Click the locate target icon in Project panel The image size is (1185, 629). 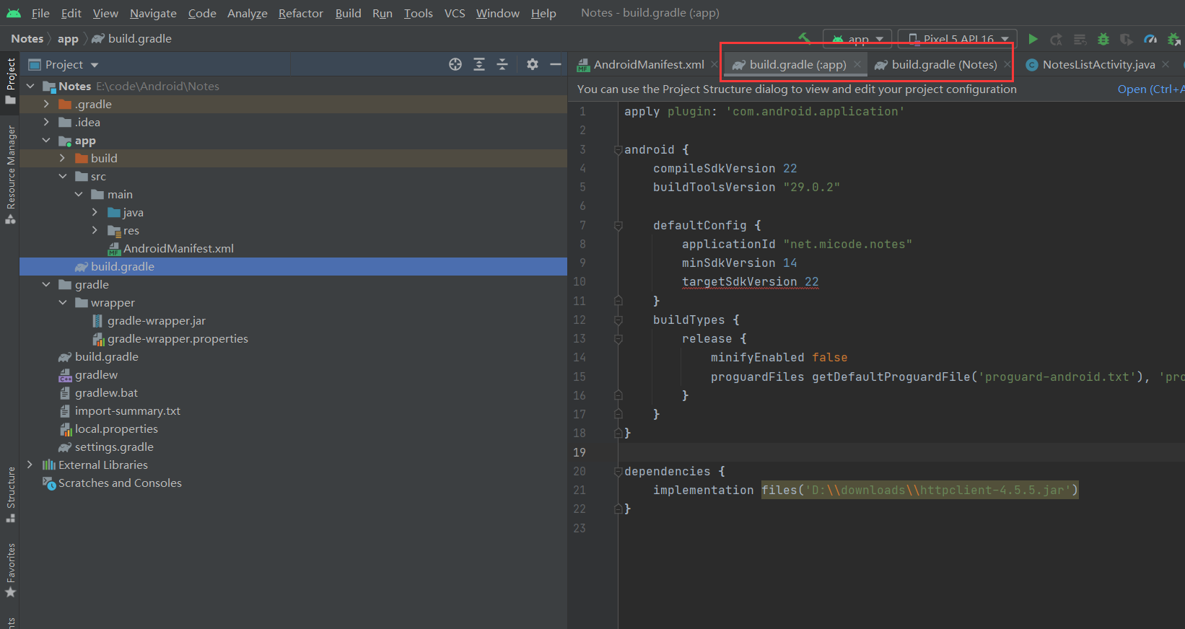tap(455, 64)
